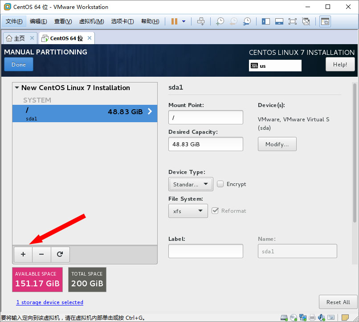Click the reload storage configuration icon
This screenshot has height=322, width=359.
click(60, 254)
